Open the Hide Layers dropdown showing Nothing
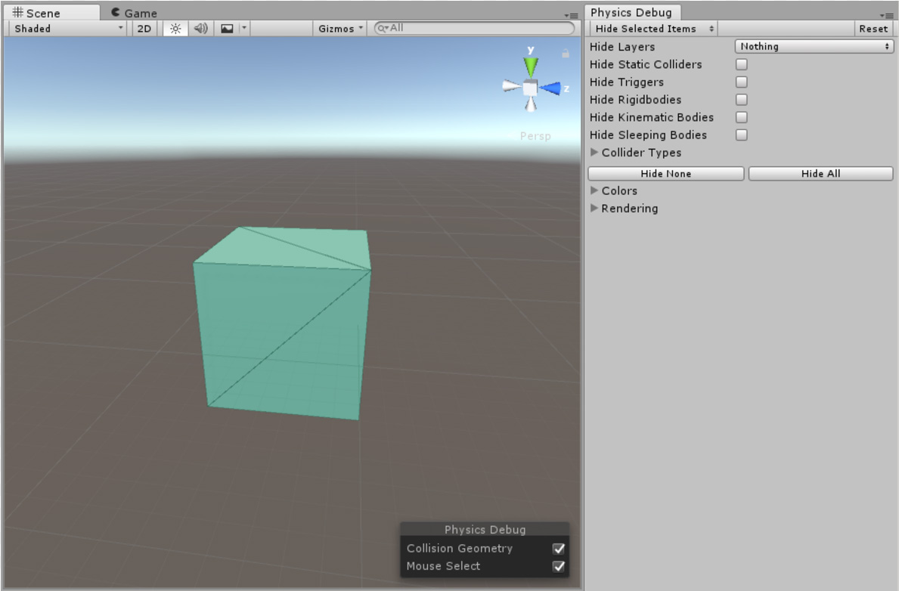Viewport: 899px width, 591px height. [x=814, y=46]
